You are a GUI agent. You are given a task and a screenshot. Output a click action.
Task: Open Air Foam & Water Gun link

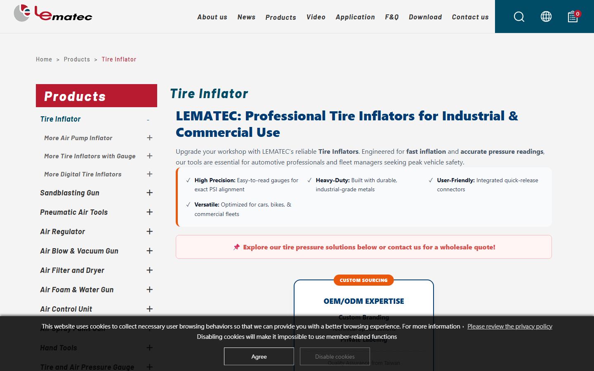(76, 290)
